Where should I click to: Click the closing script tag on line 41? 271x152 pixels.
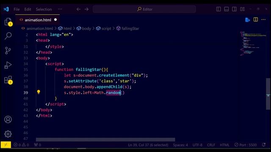(55, 104)
